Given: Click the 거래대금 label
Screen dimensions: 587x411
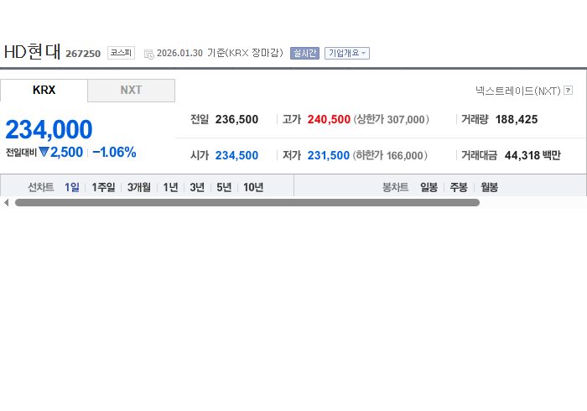Looking at the screenshot, I should 479,155.
